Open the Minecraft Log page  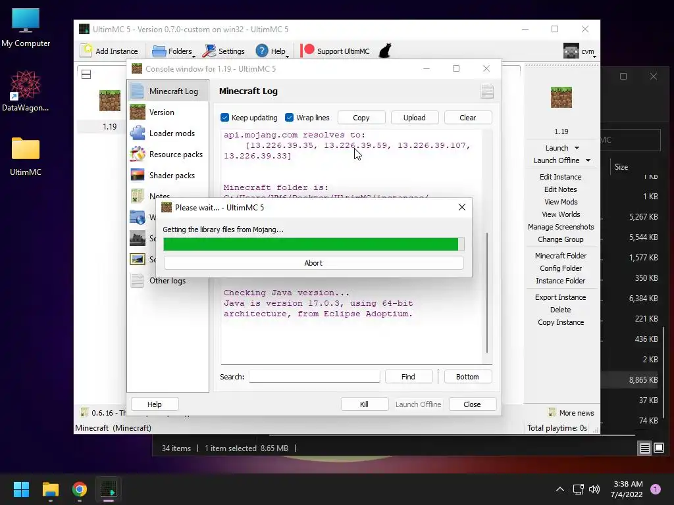(x=168, y=91)
